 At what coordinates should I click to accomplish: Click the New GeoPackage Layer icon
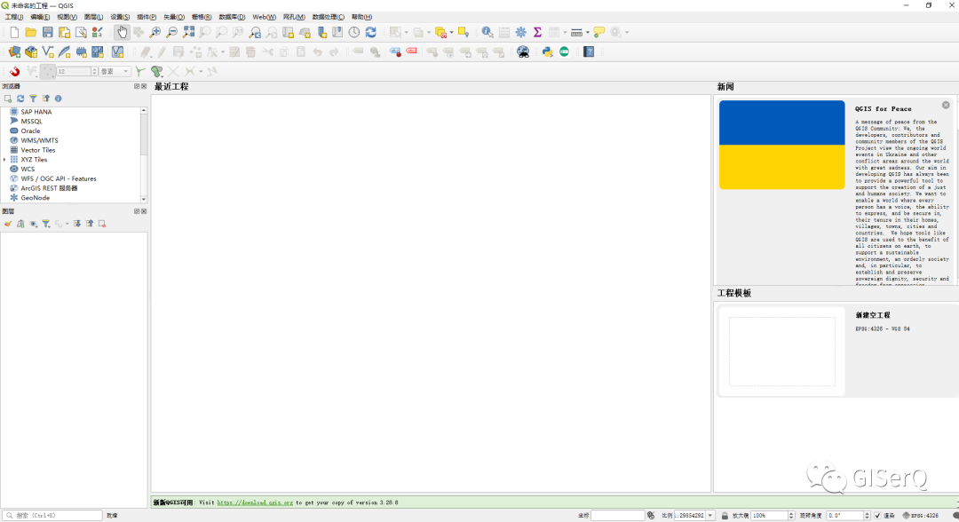point(30,52)
